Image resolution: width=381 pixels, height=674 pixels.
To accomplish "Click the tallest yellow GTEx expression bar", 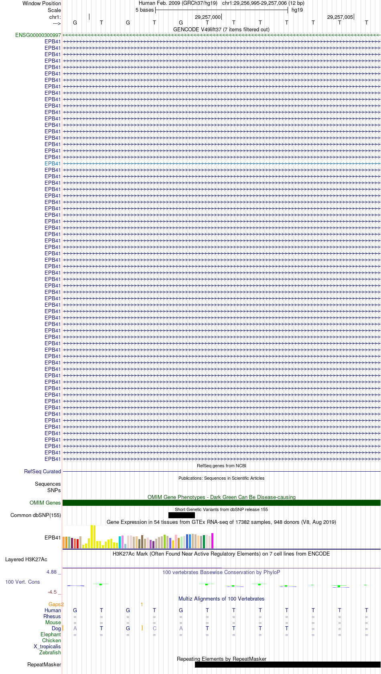I will pos(92,537).
